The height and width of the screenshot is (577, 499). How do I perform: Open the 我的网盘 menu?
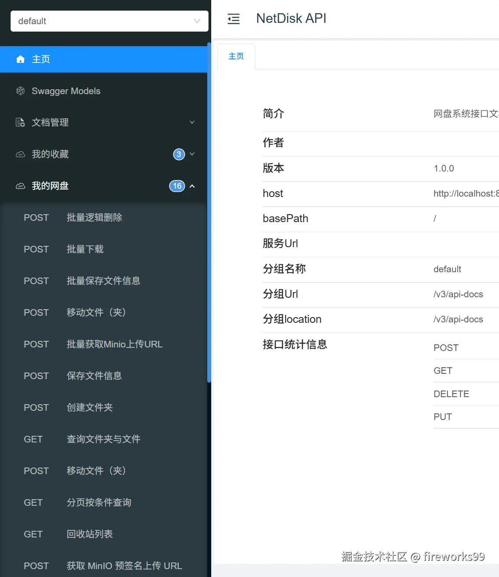point(103,186)
